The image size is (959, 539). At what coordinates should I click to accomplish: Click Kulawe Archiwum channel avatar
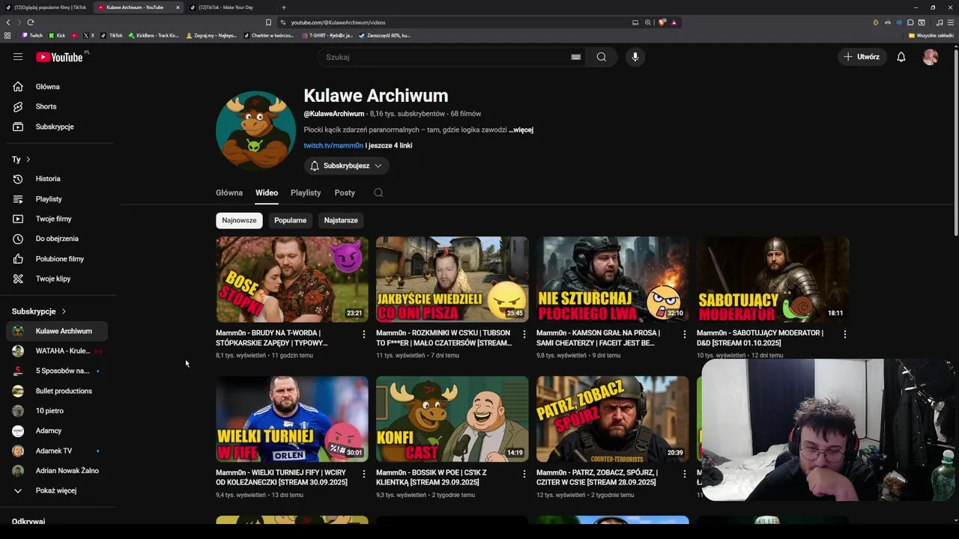pyautogui.click(x=255, y=130)
